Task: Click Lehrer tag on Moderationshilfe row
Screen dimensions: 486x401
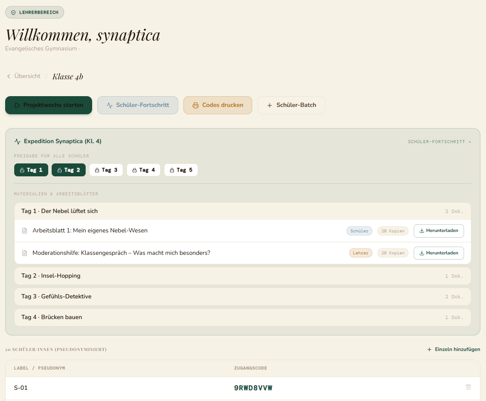Action: click(x=360, y=253)
